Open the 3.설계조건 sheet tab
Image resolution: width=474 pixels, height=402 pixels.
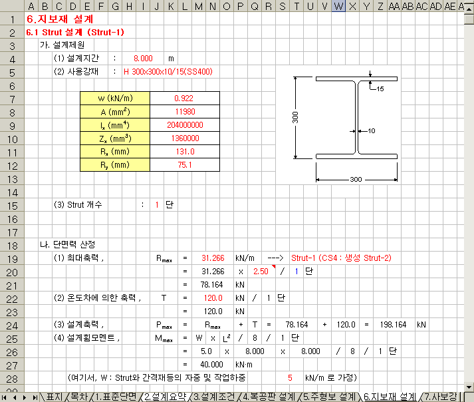[215, 397]
